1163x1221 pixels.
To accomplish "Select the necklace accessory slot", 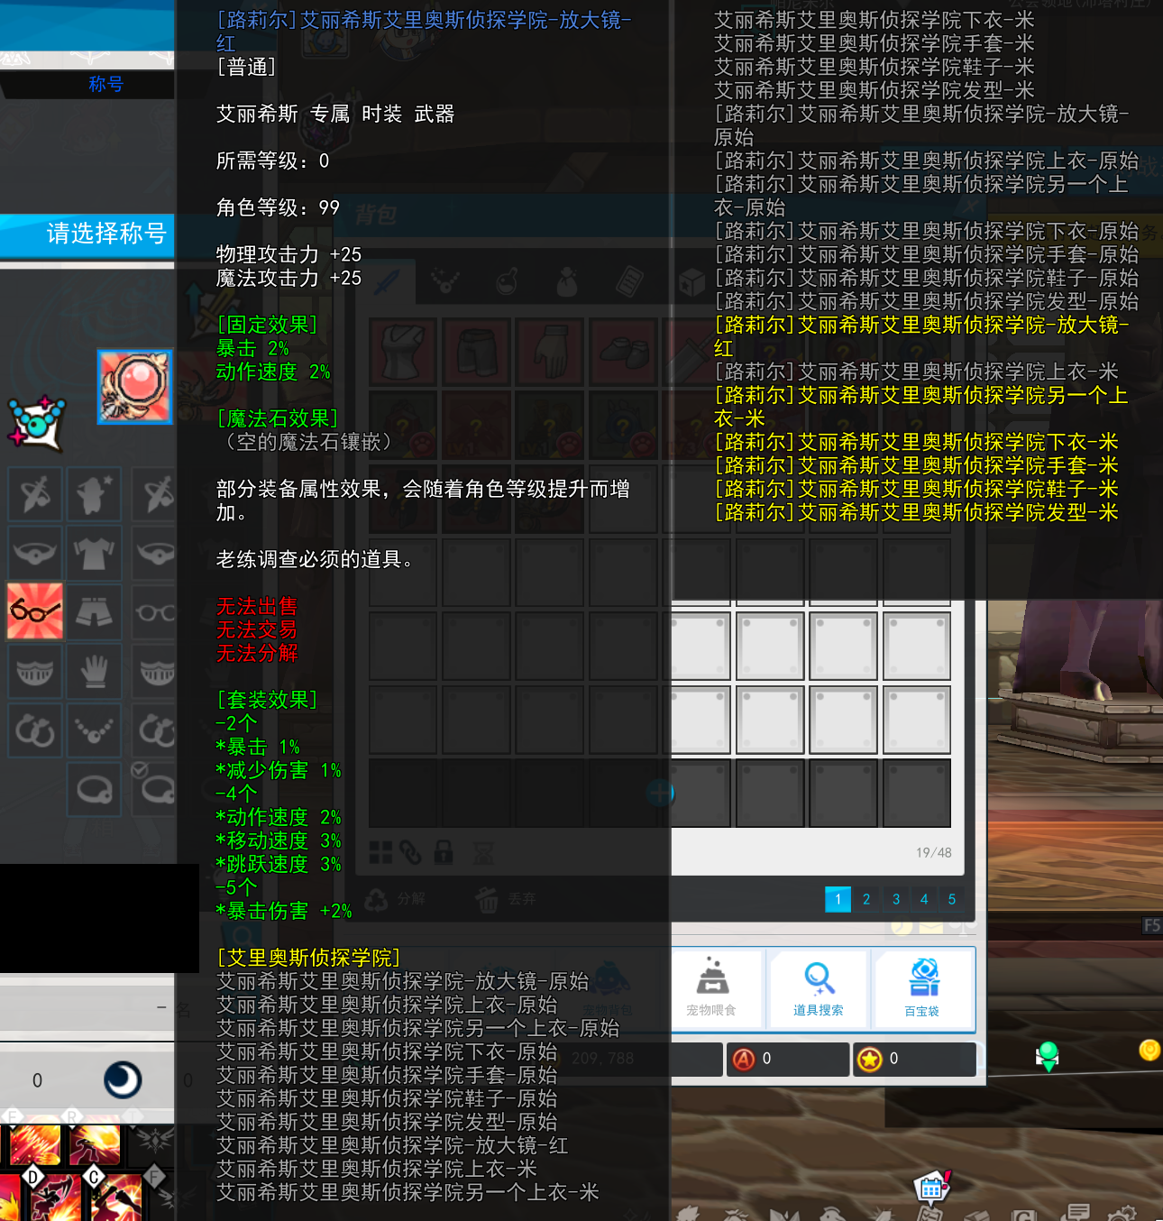I will click(94, 730).
